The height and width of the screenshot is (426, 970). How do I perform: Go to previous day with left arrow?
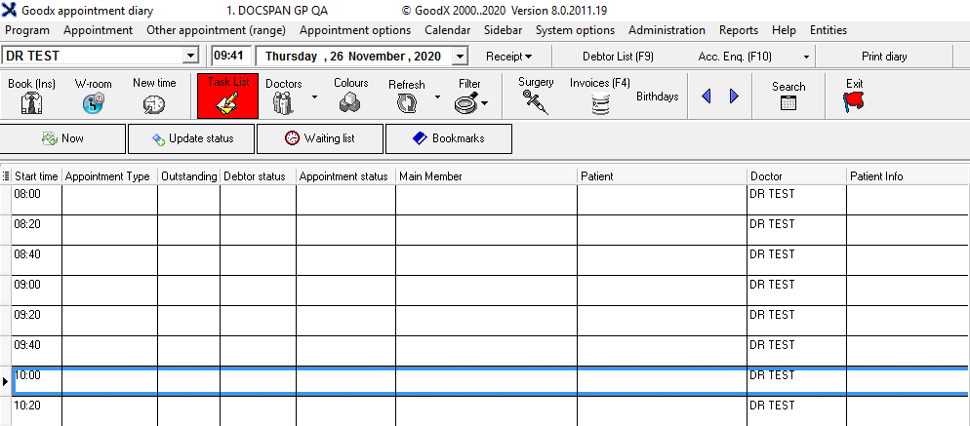point(707,96)
